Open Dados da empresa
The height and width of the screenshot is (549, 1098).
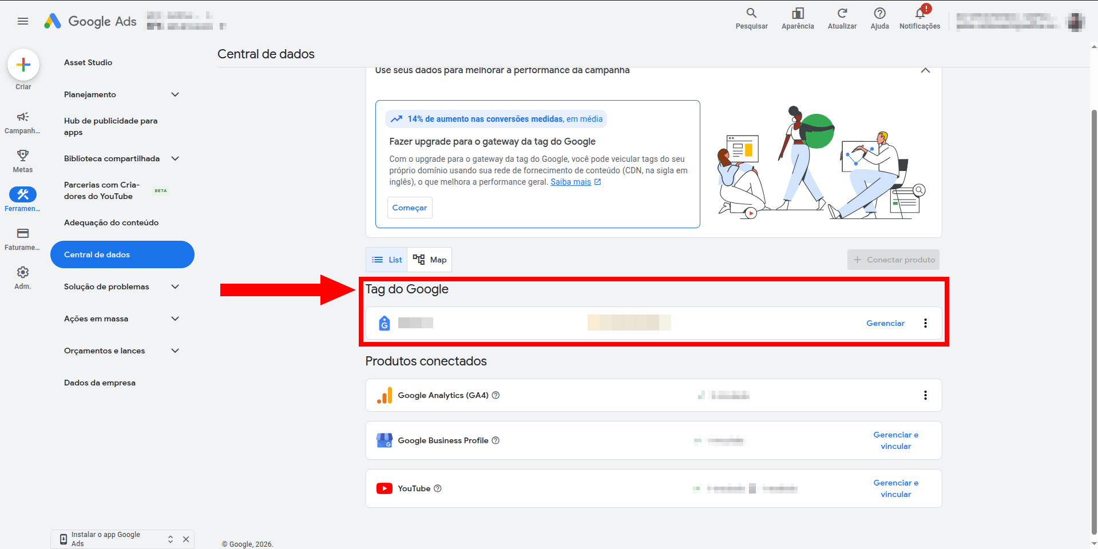pos(100,383)
